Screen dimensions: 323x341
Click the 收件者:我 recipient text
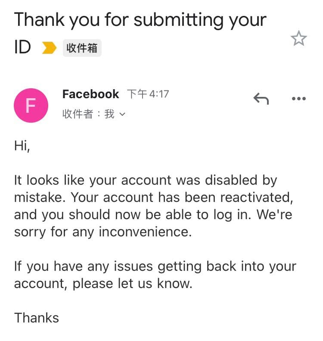(88, 114)
